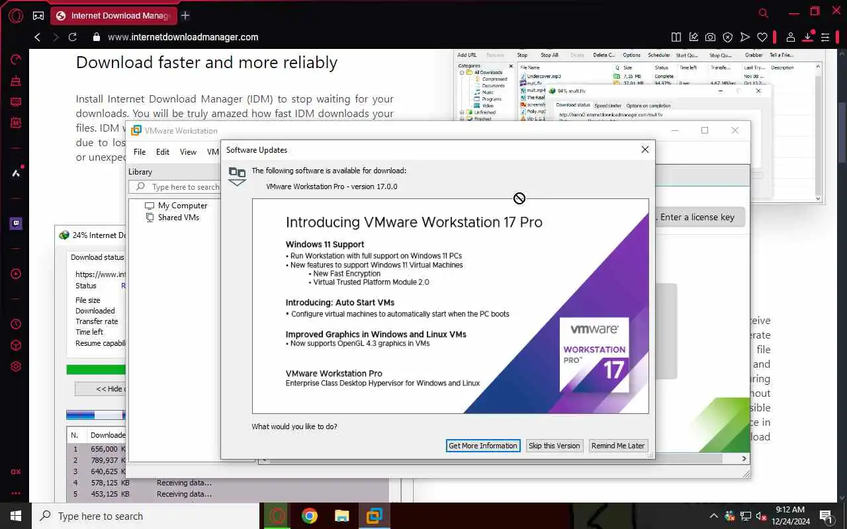Click the GX logo at sidebar bottom
847x529 pixels.
pyautogui.click(x=16, y=472)
